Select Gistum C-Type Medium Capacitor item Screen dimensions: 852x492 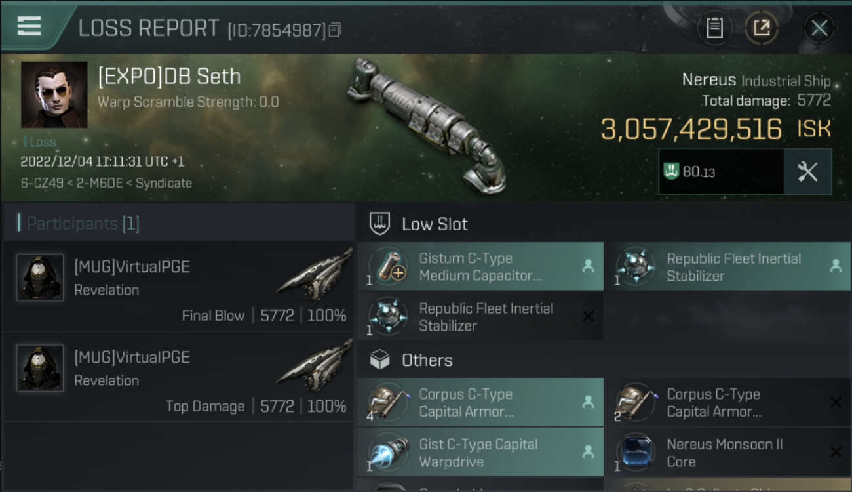point(480,267)
